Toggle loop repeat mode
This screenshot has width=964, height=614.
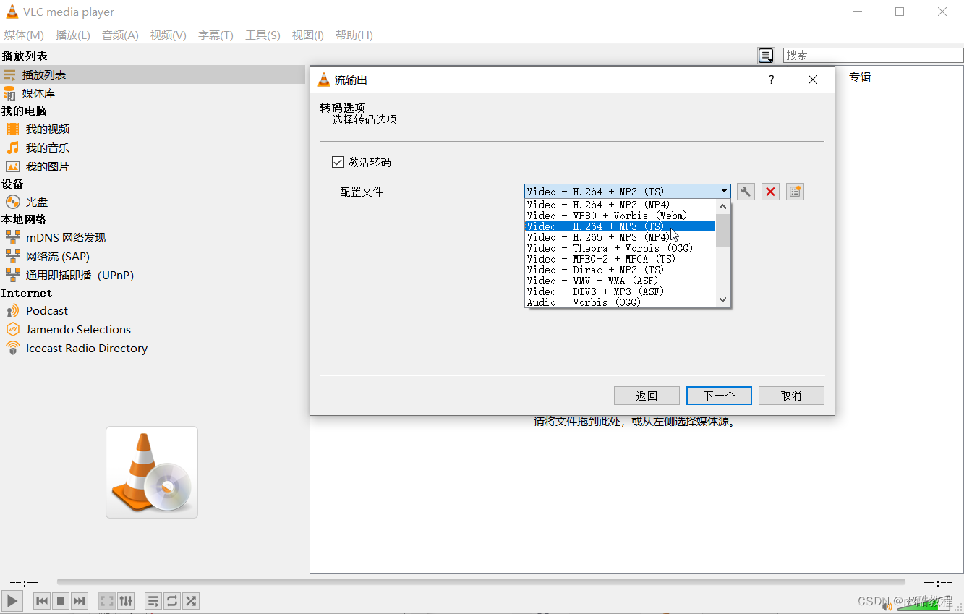(x=172, y=600)
